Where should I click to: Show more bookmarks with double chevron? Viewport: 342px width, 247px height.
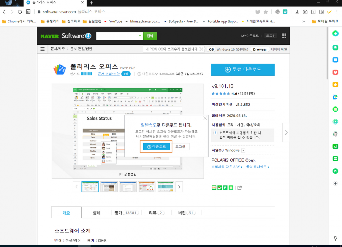pos(304,21)
